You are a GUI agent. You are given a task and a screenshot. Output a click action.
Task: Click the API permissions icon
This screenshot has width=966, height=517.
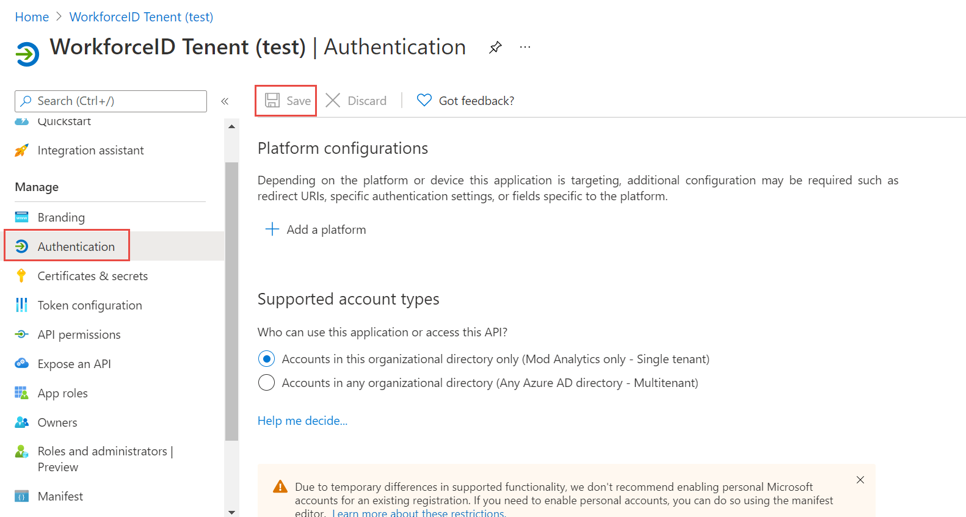coord(21,334)
